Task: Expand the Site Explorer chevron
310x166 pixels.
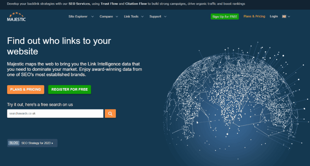Action: coord(92,17)
